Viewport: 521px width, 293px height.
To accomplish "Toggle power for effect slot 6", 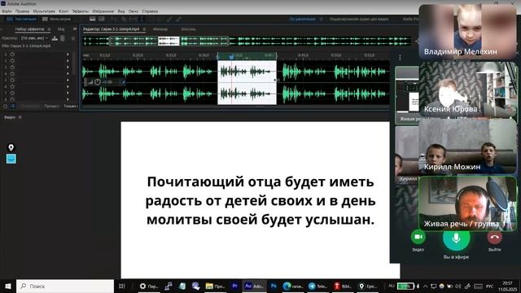I will point(12,87).
